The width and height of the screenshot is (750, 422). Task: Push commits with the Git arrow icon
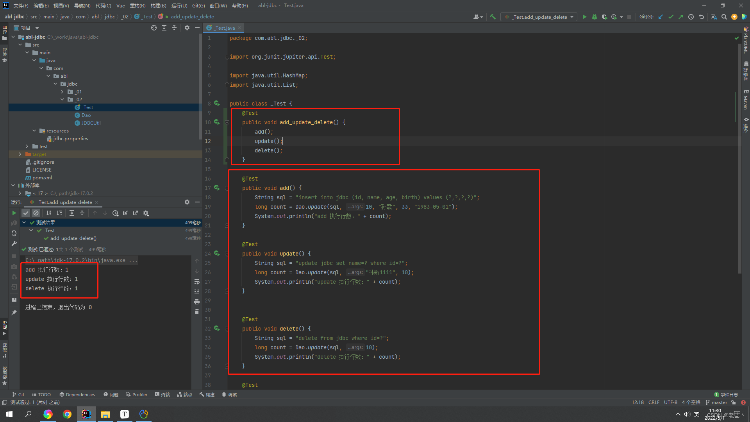[x=680, y=17]
